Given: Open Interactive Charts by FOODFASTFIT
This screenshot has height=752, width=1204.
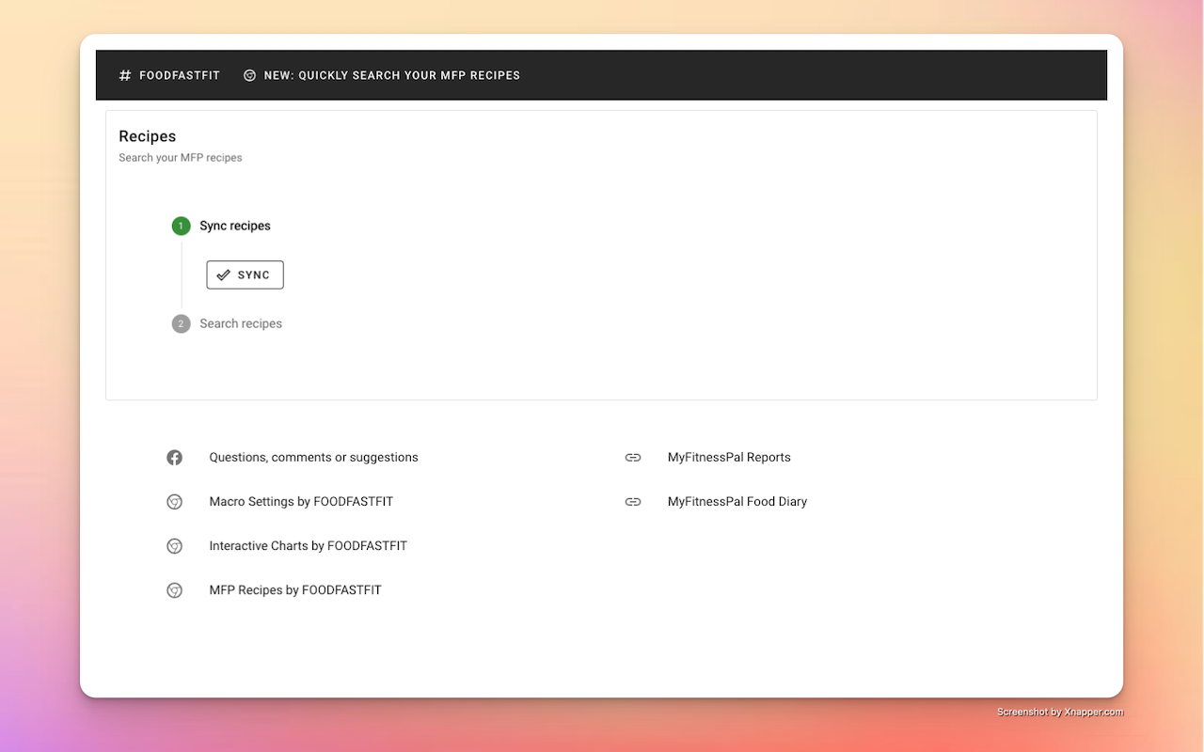Looking at the screenshot, I should (309, 546).
